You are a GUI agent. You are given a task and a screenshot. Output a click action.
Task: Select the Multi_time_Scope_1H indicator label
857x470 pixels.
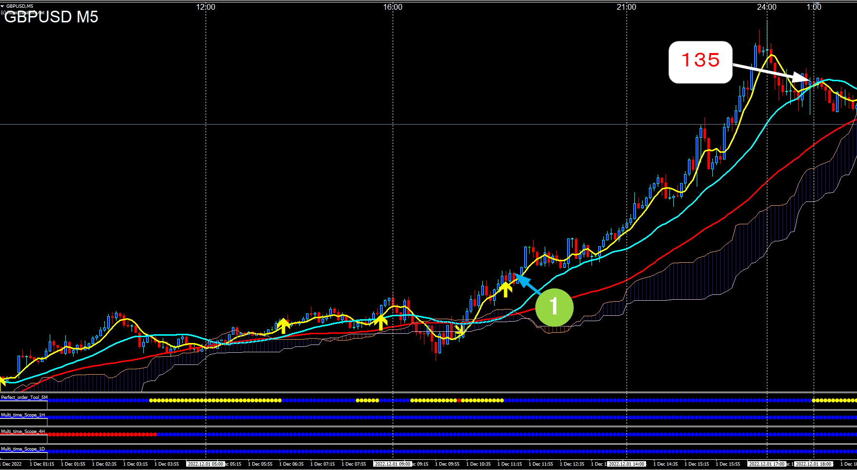pos(23,415)
